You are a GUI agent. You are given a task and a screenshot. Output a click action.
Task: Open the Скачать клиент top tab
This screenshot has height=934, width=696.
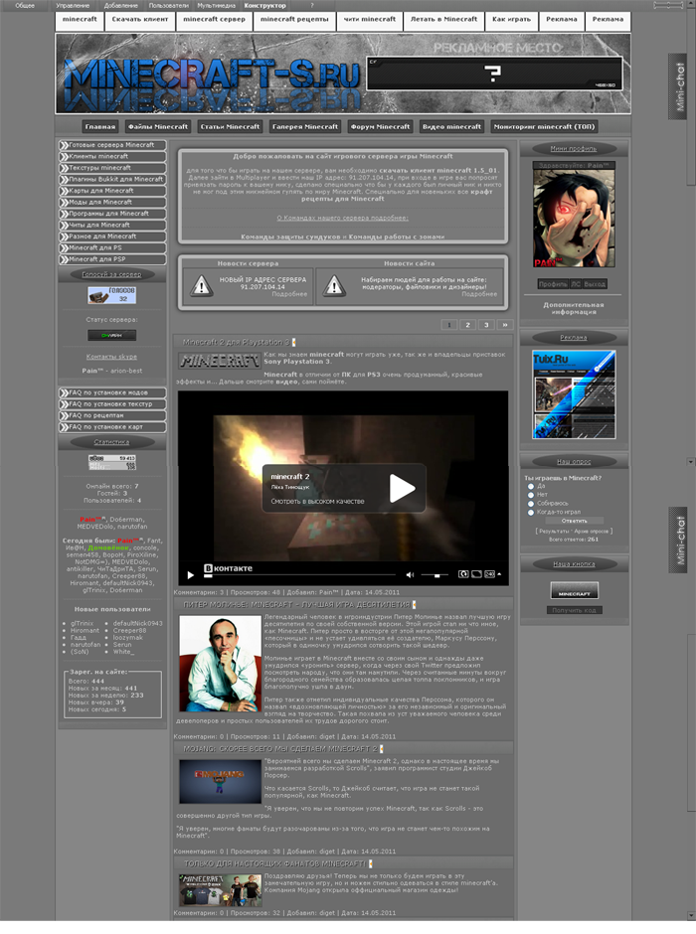click(140, 21)
